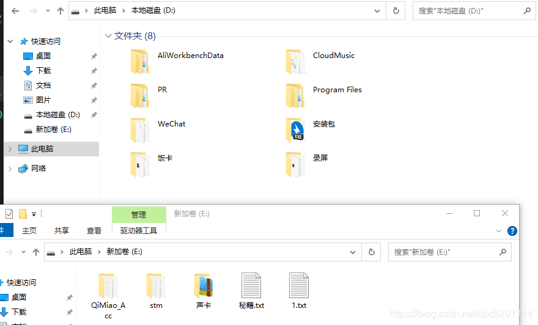The width and height of the screenshot is (538, 325).
Task: Open the 安装包 folder icon
Action: coord(295,130)
